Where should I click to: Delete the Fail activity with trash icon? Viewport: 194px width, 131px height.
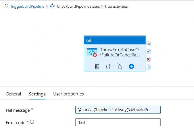(x=97, y=67)
